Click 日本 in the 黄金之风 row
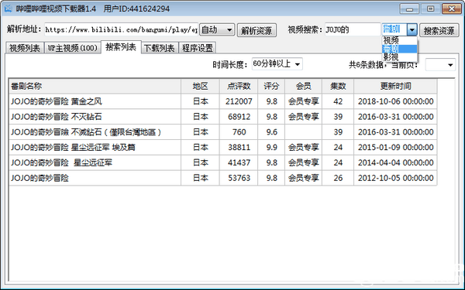The width and height of the screenshot is (465, 290). tap(200, 101)
